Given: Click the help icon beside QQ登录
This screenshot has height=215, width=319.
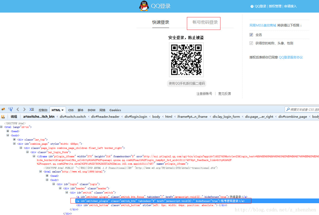Looking at the screenshot, I should point(252,6).
